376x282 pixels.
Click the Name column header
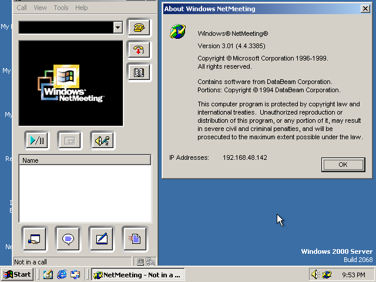pyautogui.click(x=85, y=160)
